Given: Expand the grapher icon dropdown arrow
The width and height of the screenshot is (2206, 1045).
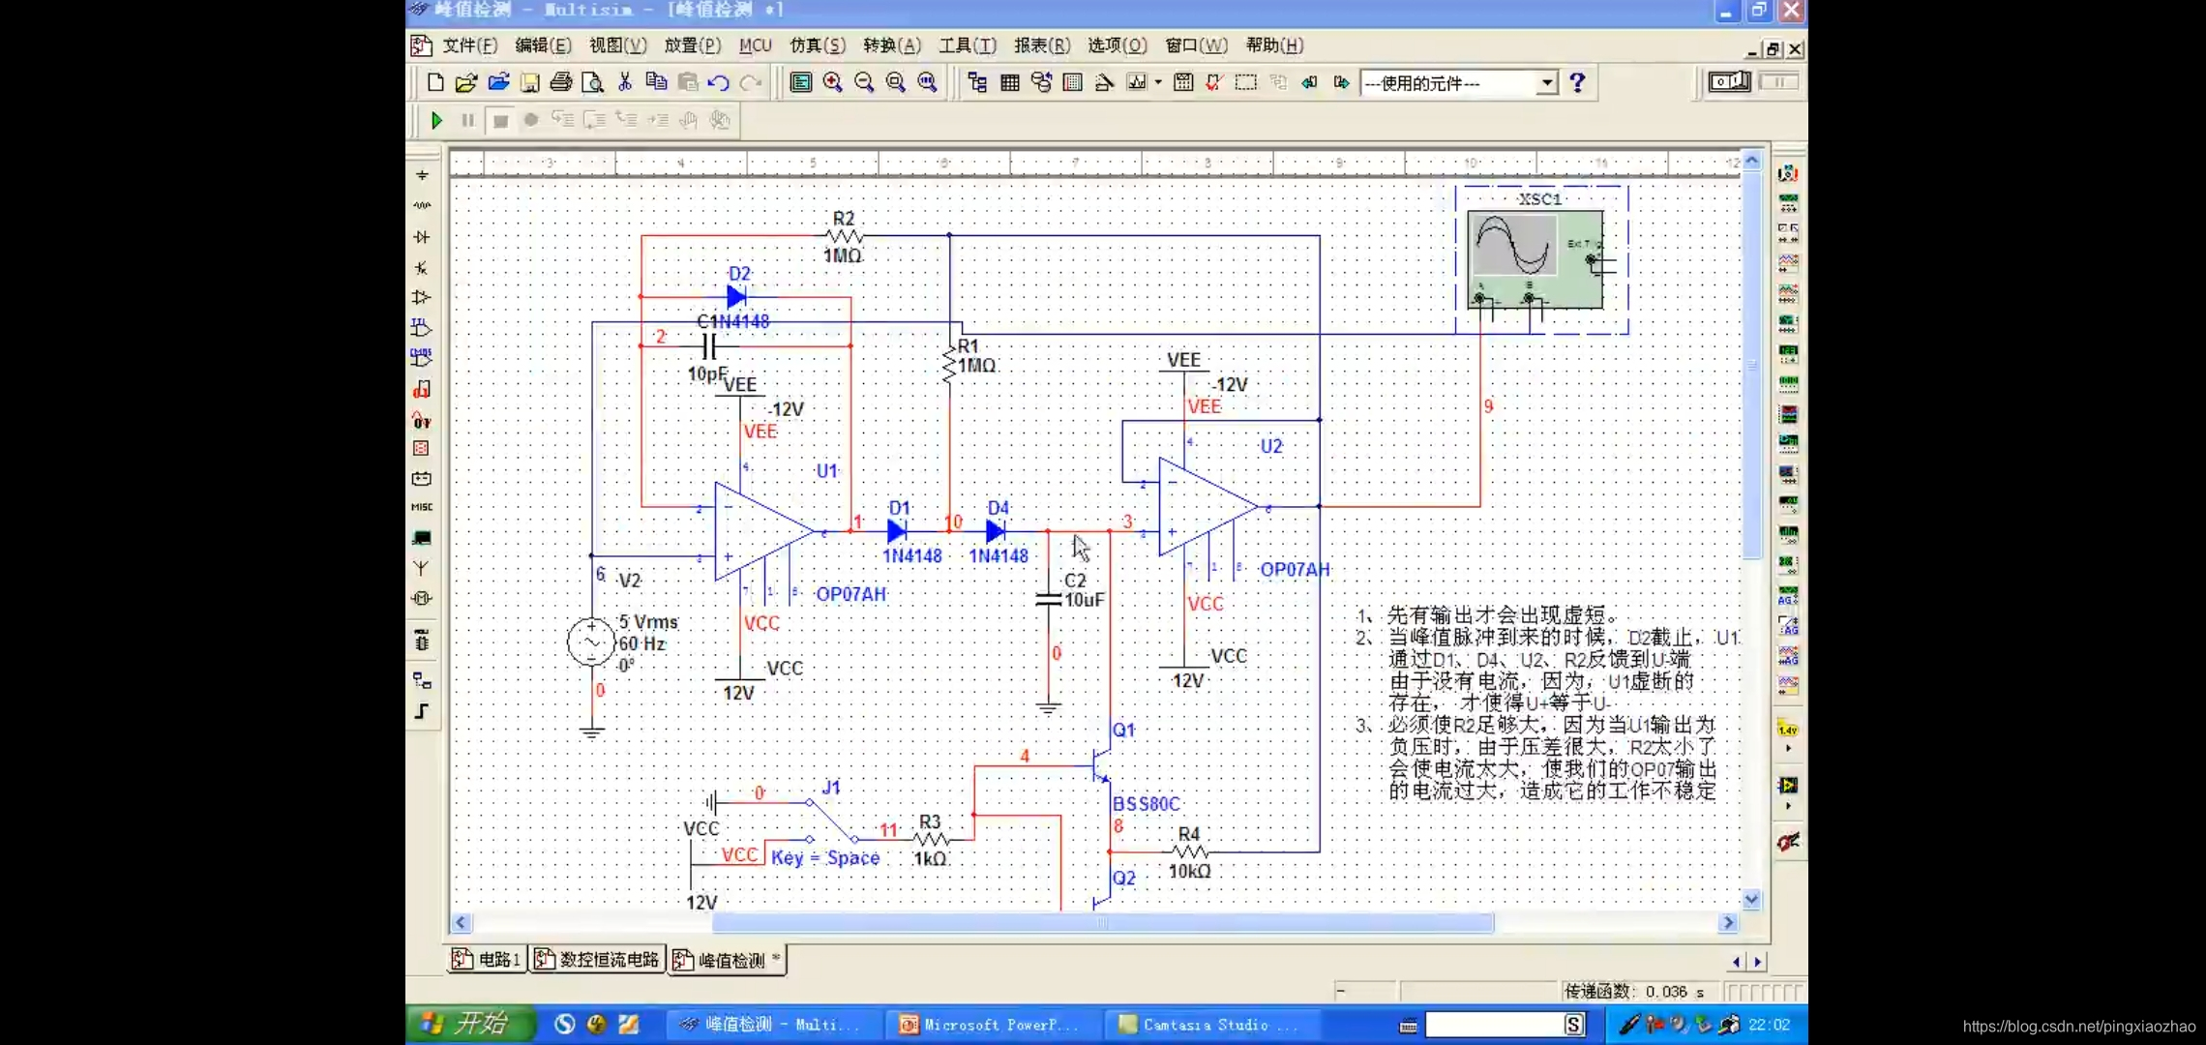Looking at the screenshot, I should pos(1158,83).
